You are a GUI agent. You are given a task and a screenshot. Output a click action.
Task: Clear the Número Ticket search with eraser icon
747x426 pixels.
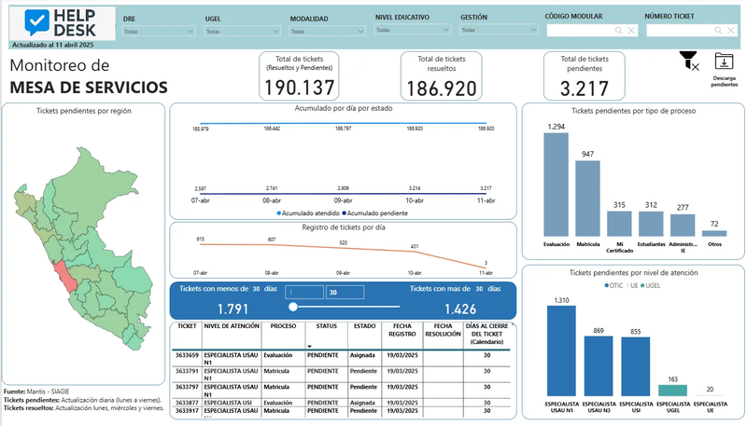coord(730,31)
